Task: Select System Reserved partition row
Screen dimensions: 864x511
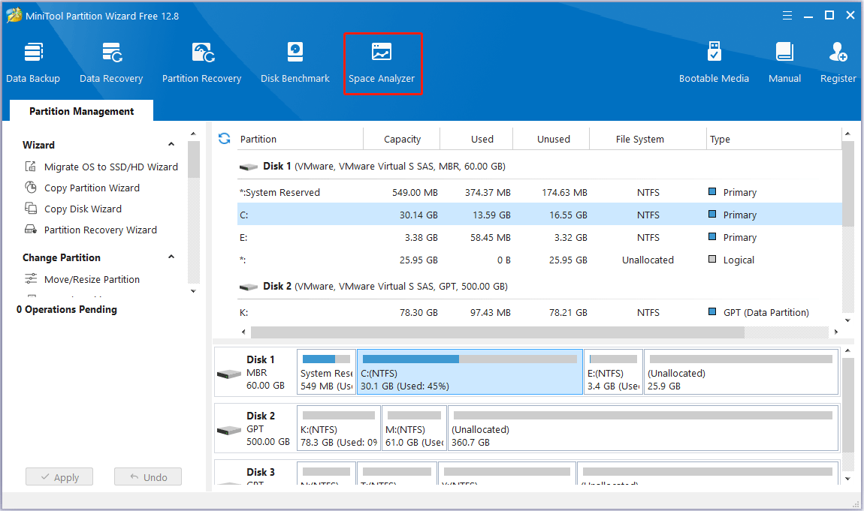Action: pyautogui.click(x=539, y=193)
